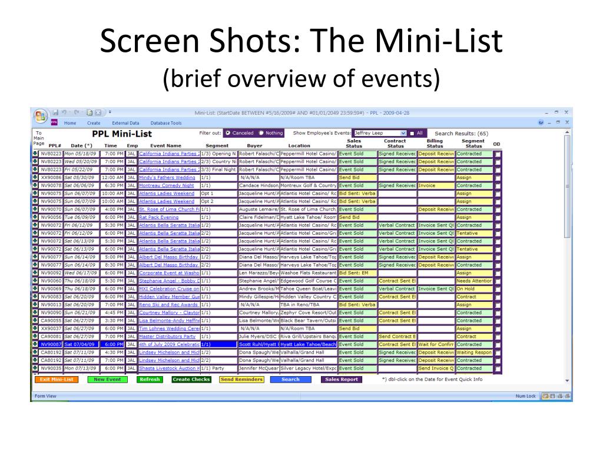Tick OD checkbox for Shasta Livestock Auction row
Image resolution: width=603 pixels, height=452 pixels.
pos(498,368)
